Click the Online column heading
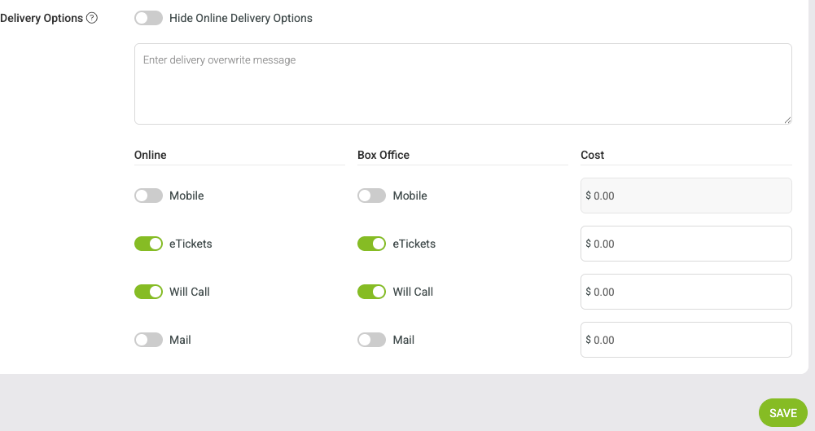 (150, 155)
